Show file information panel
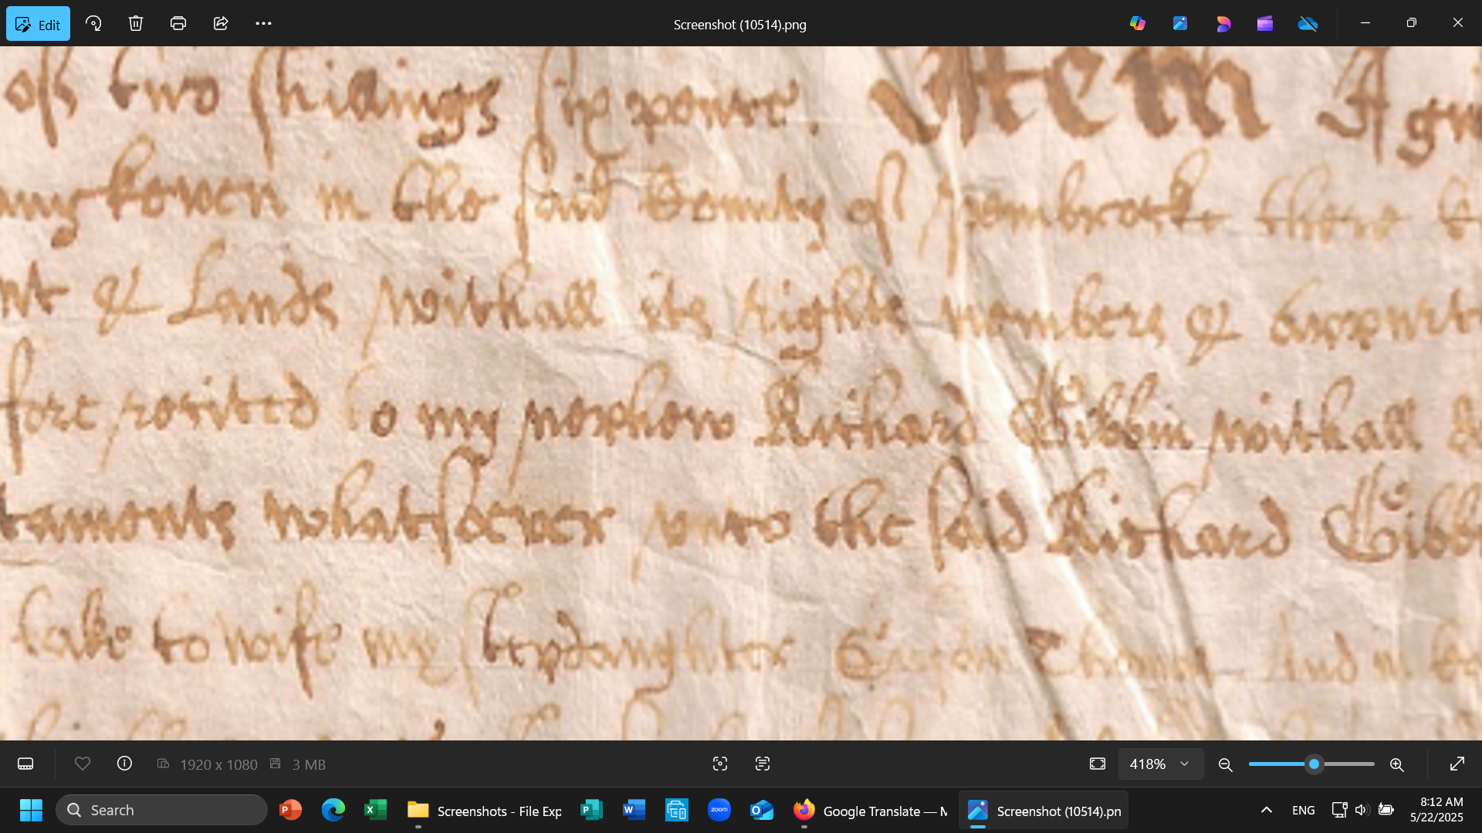1482x833 pixels. coord(124,764)
